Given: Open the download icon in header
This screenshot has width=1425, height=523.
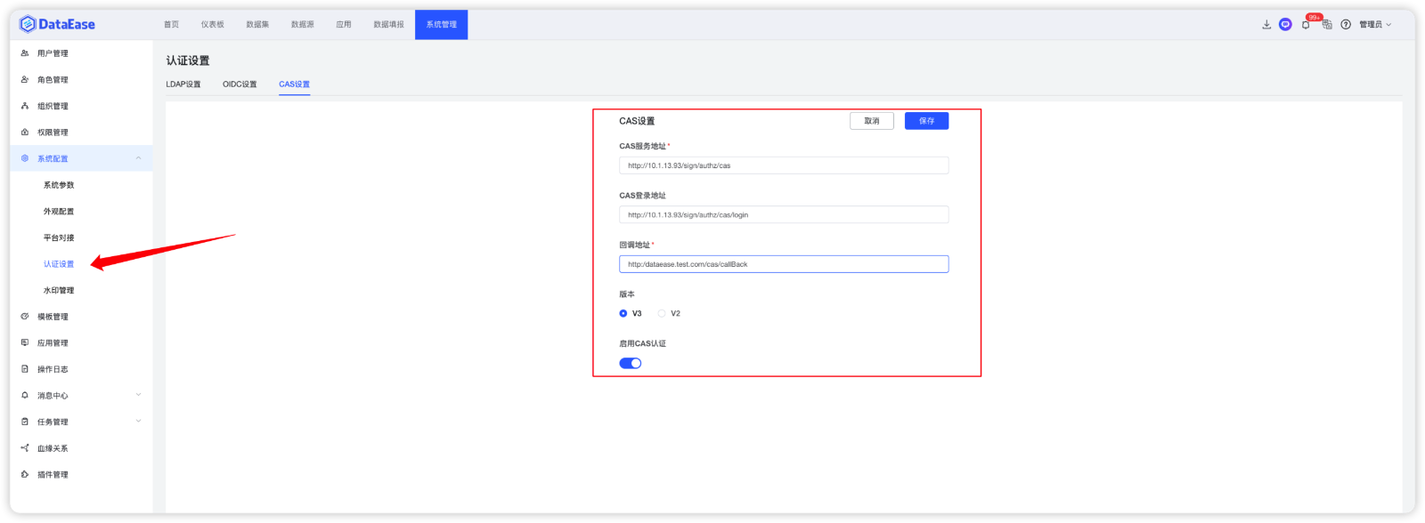Looking at the screenshot, I should pyautogui.click(x=1266, y=25).
